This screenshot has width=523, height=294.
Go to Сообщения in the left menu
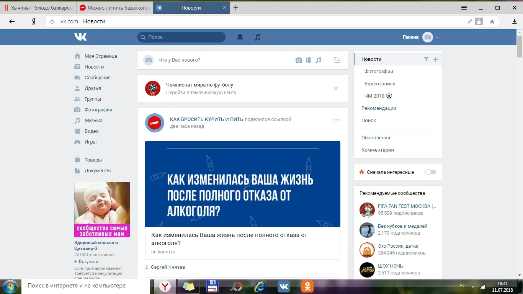pos(97,78)
